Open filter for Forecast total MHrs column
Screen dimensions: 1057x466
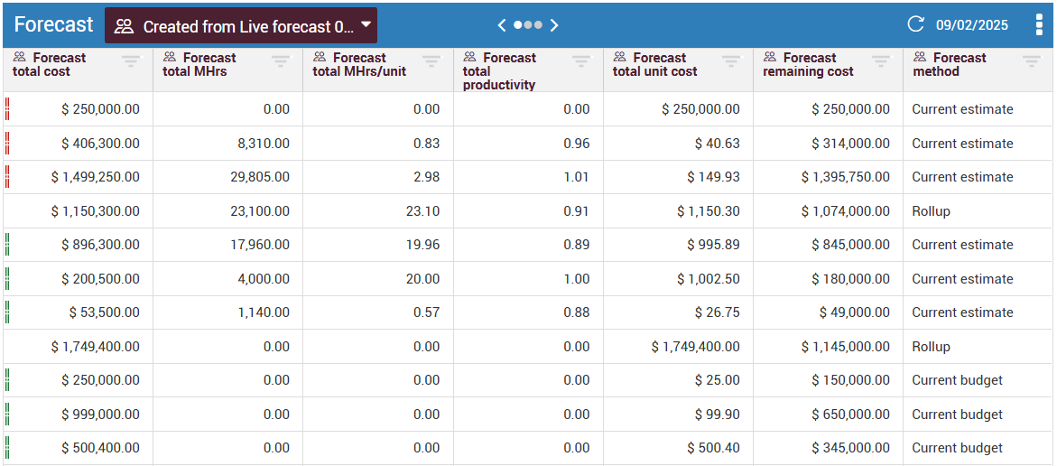click(281, 61)
